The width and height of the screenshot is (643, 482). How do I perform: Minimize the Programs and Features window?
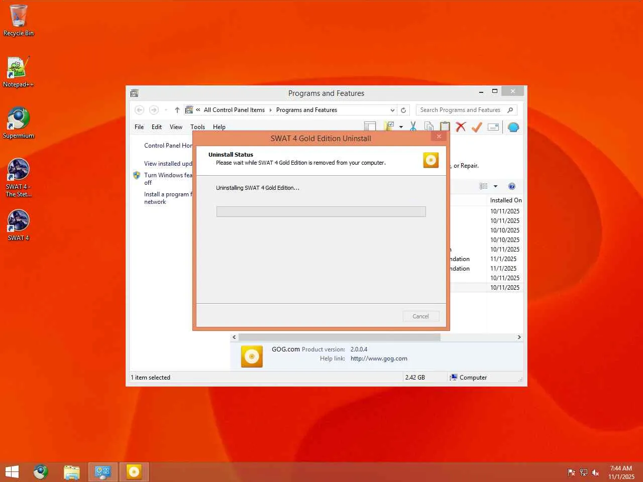481,91
